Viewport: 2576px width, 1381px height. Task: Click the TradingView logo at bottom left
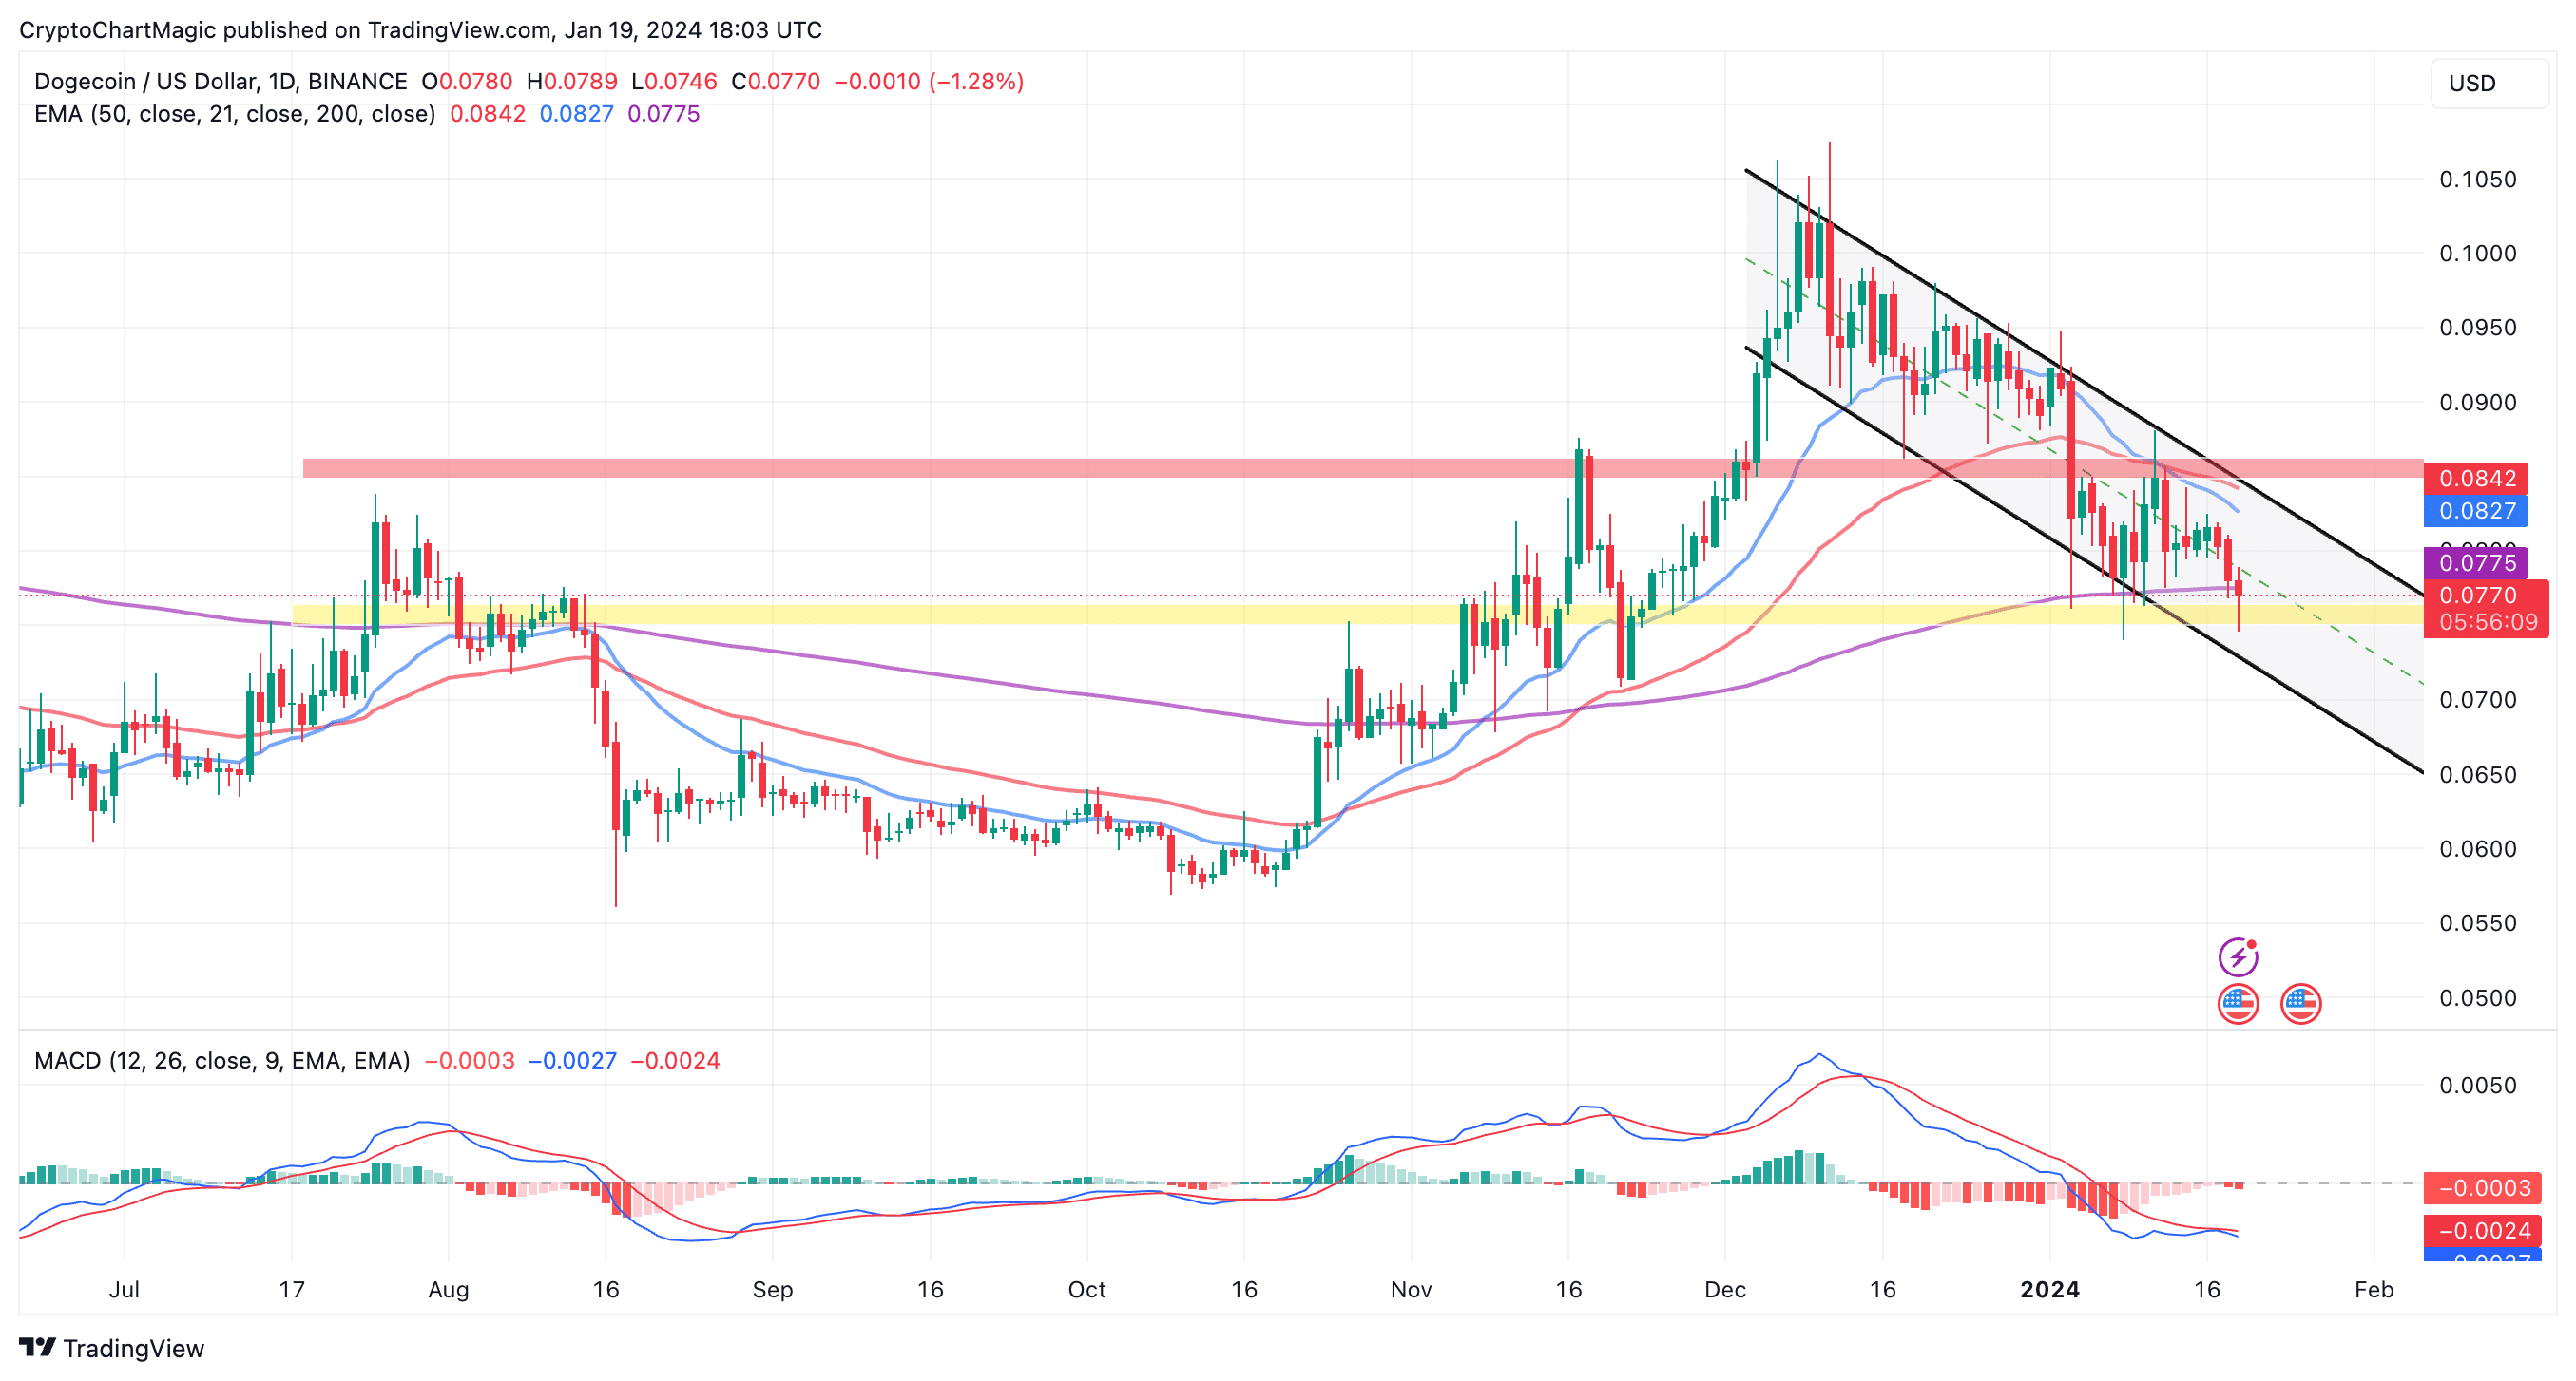pos(111,1348)
